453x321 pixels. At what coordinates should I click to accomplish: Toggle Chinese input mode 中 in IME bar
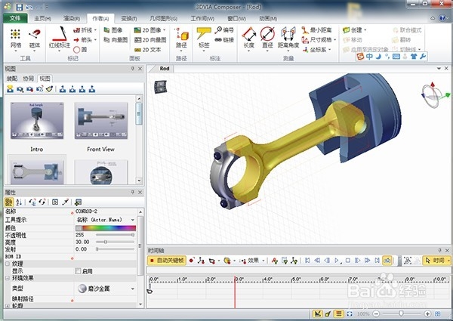(x=369, y=57)
